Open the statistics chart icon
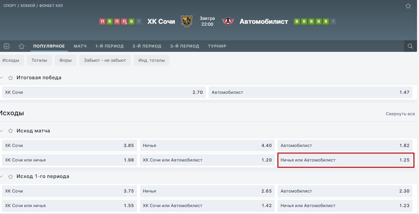This screenshot has width=419, height=214. 7,46
